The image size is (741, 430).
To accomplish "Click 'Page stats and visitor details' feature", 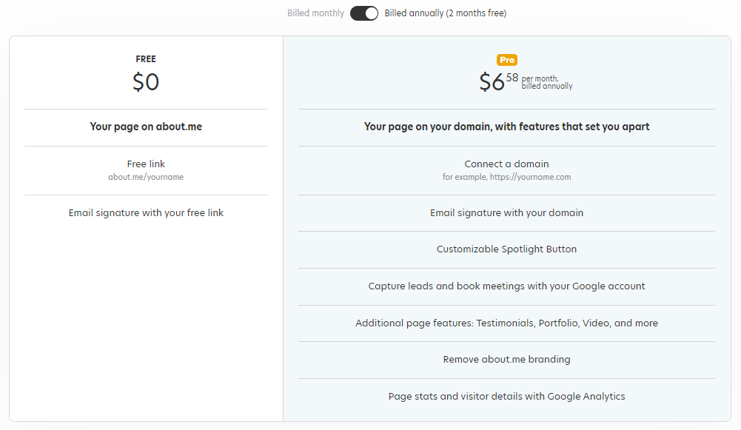I will coord(506,397).
